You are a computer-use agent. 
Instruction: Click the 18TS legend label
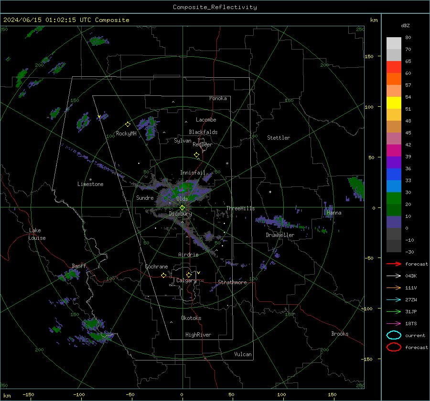tap(411, 324)
